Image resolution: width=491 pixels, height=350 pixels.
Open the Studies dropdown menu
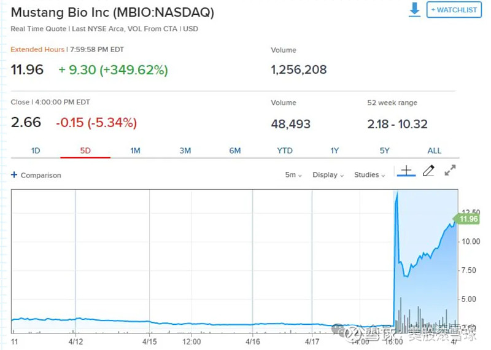tap(369, 175)
